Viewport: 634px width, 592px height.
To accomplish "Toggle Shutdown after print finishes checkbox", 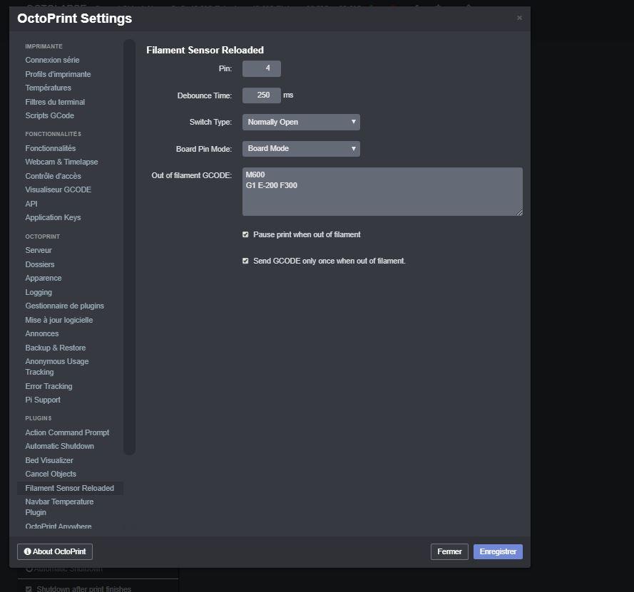I will click(x=29, y=588).
